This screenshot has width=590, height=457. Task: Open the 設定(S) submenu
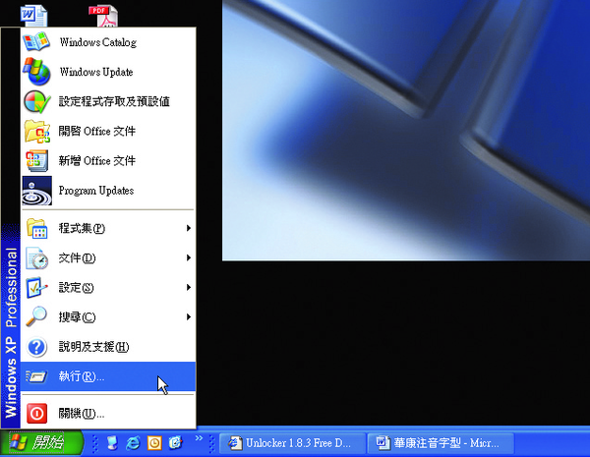[x=108, y=287]
